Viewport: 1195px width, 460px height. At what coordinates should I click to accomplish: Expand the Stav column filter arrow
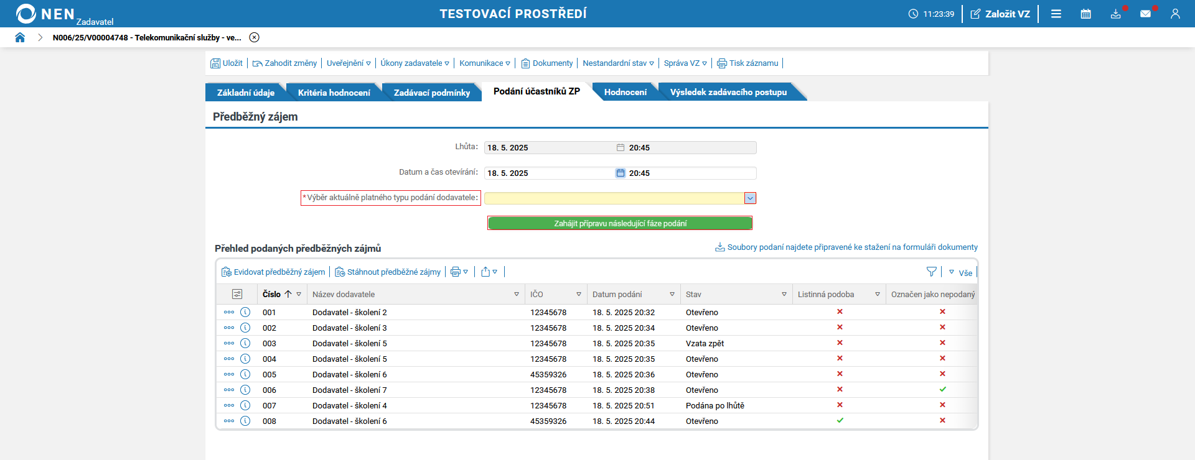tap(784, 294)
